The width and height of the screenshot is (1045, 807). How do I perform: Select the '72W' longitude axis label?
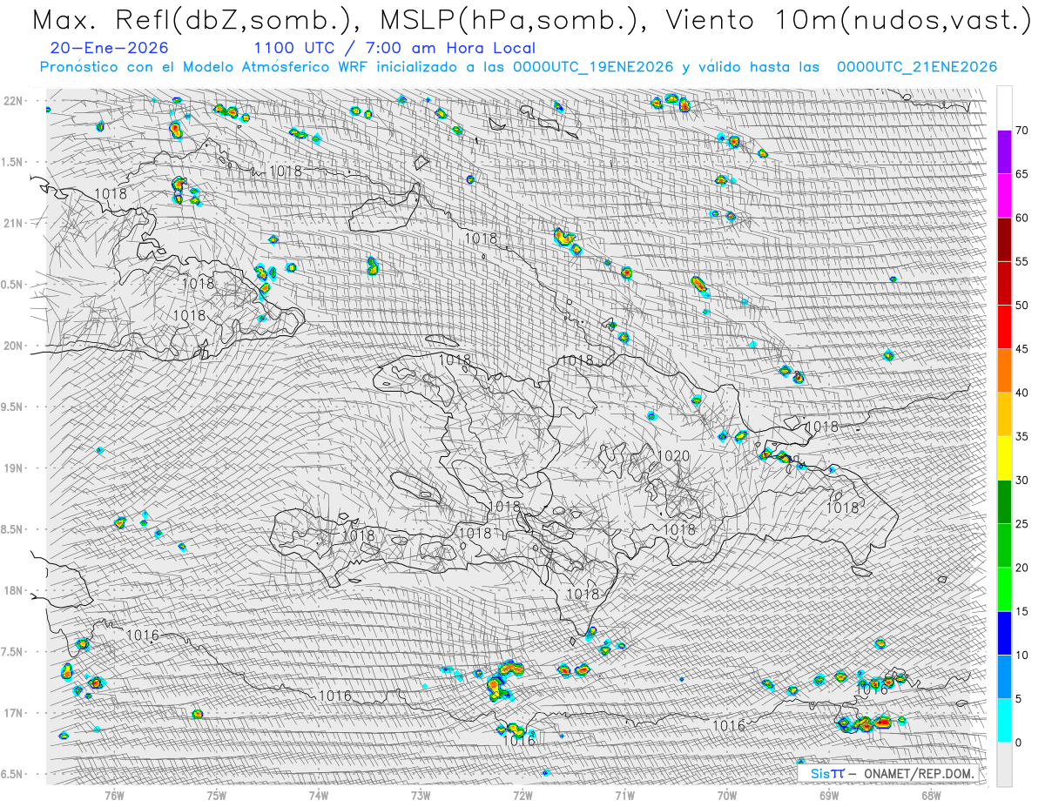click(522, 794)
